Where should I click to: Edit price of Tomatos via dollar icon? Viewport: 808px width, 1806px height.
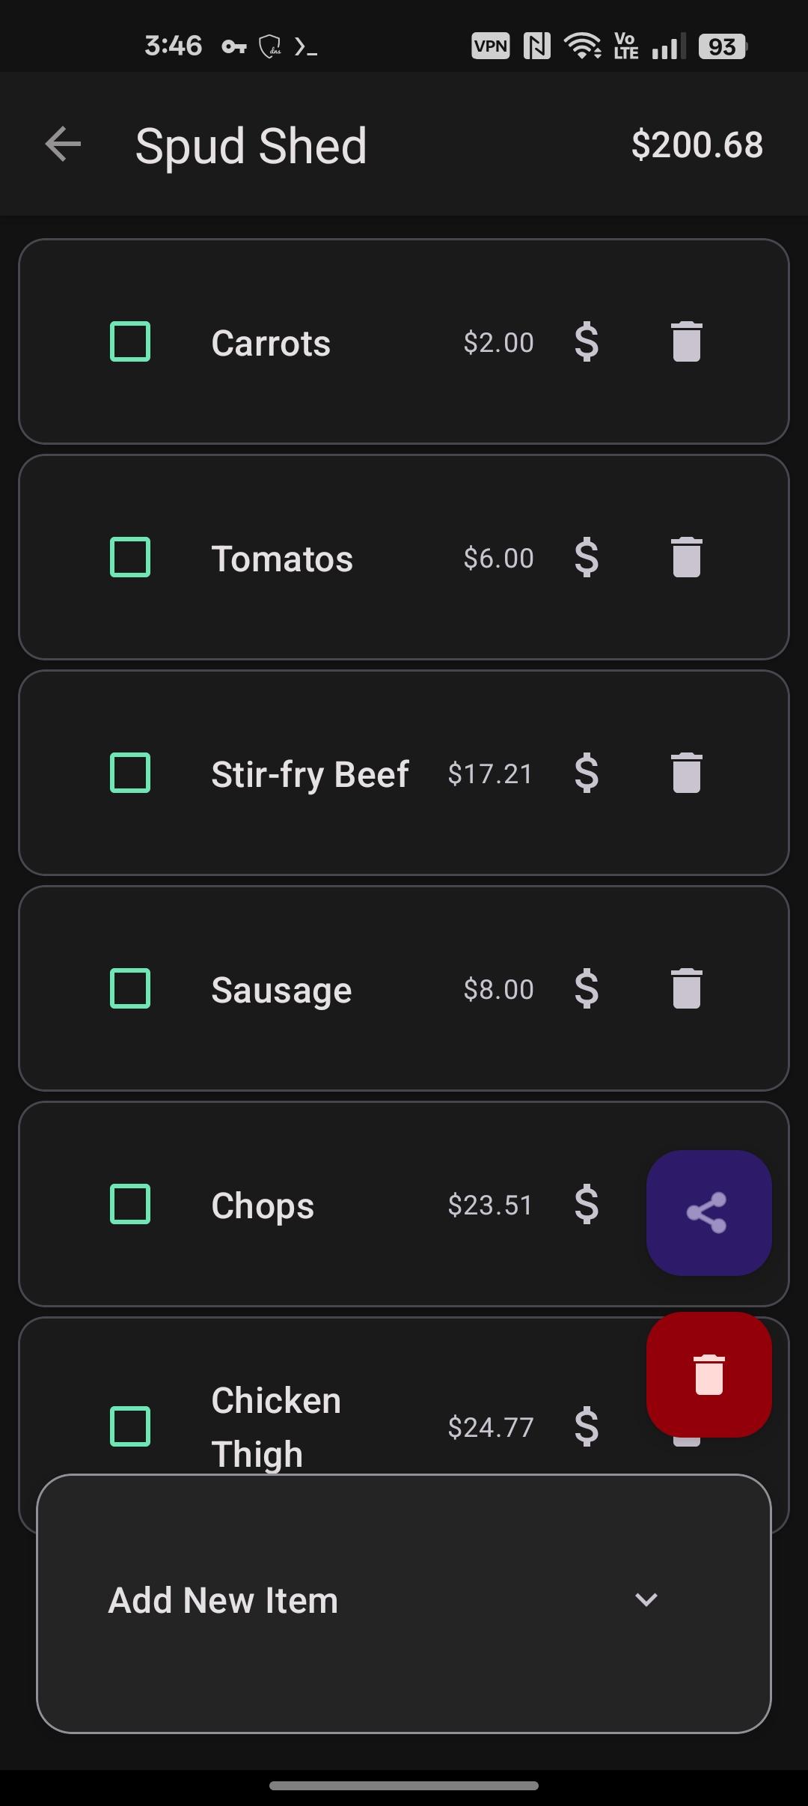[587, 558]
